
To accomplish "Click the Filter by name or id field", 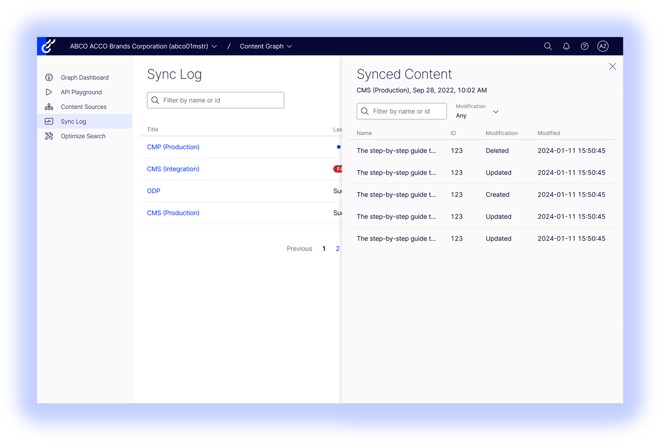I will 215,100.
